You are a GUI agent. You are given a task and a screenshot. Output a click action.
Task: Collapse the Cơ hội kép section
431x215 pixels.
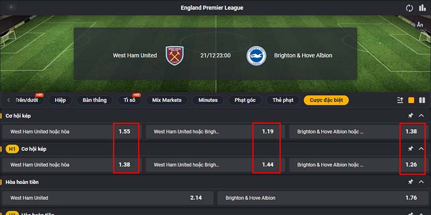[421, 116]
